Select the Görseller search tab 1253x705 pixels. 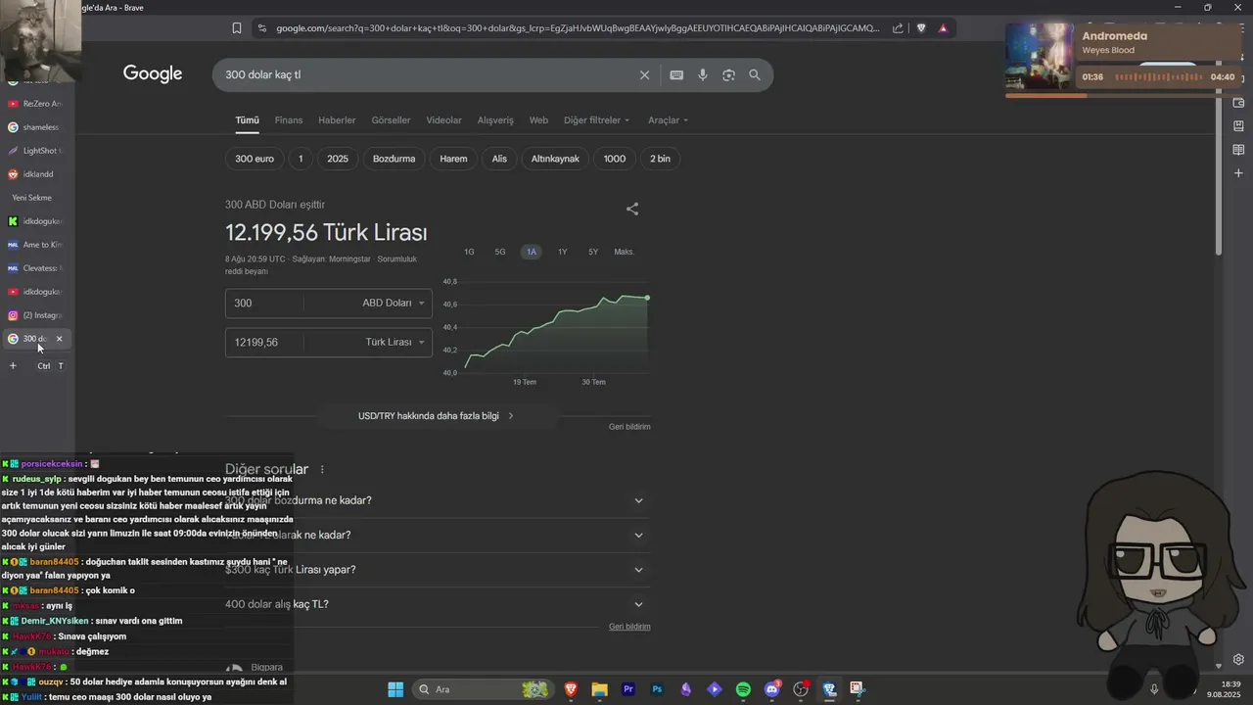click(x=391, y=120)
